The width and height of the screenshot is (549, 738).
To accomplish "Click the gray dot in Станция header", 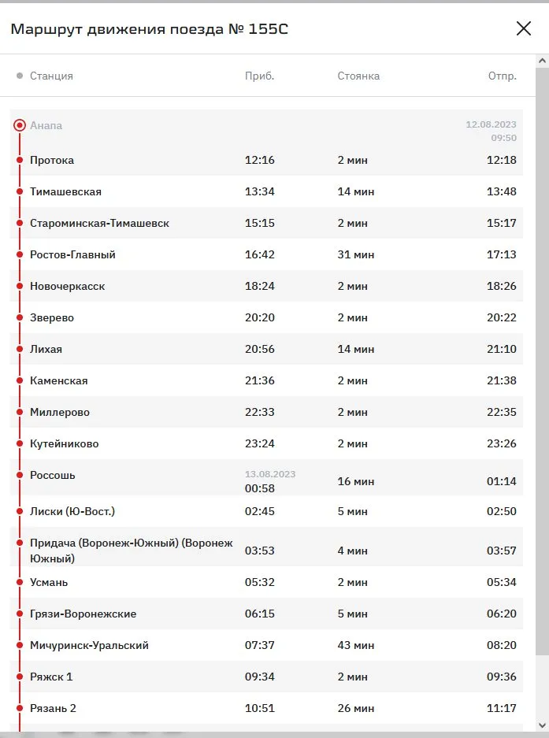I will pyautogui.click(x=20, y=76).
